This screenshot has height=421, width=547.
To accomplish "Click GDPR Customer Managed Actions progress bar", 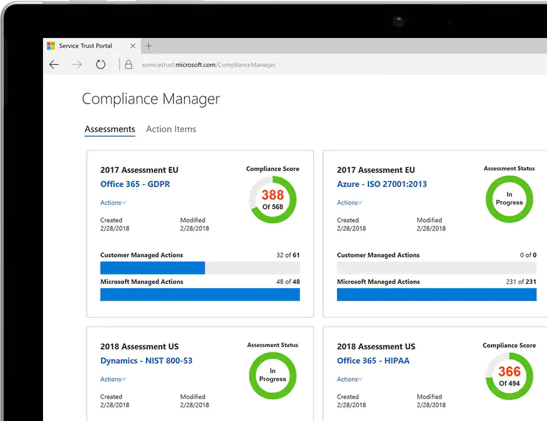I will [200, 268].
